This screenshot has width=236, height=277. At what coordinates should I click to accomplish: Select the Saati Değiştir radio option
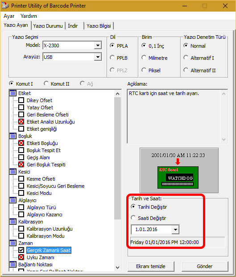[x=133, y=218]
